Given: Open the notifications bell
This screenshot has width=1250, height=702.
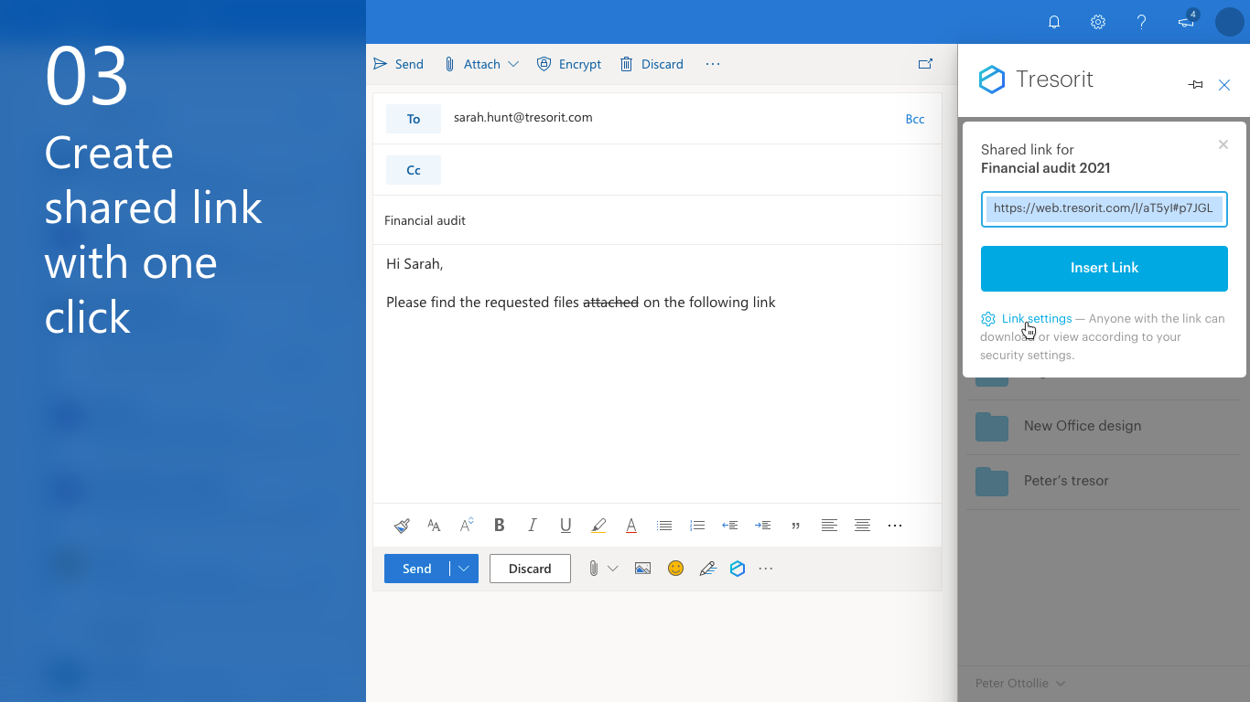Looking at the screenshot, I should [x=1054, y=22].
